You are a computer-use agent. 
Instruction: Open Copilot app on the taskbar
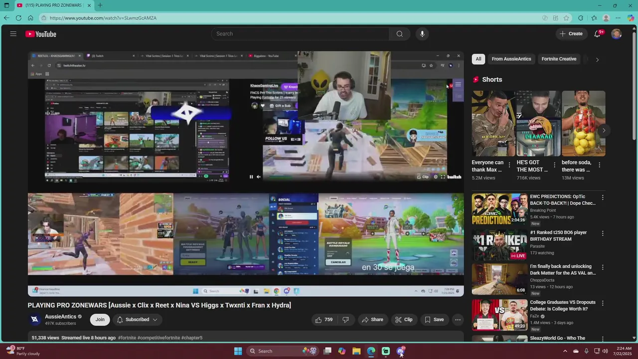click(x=342, y=351)
